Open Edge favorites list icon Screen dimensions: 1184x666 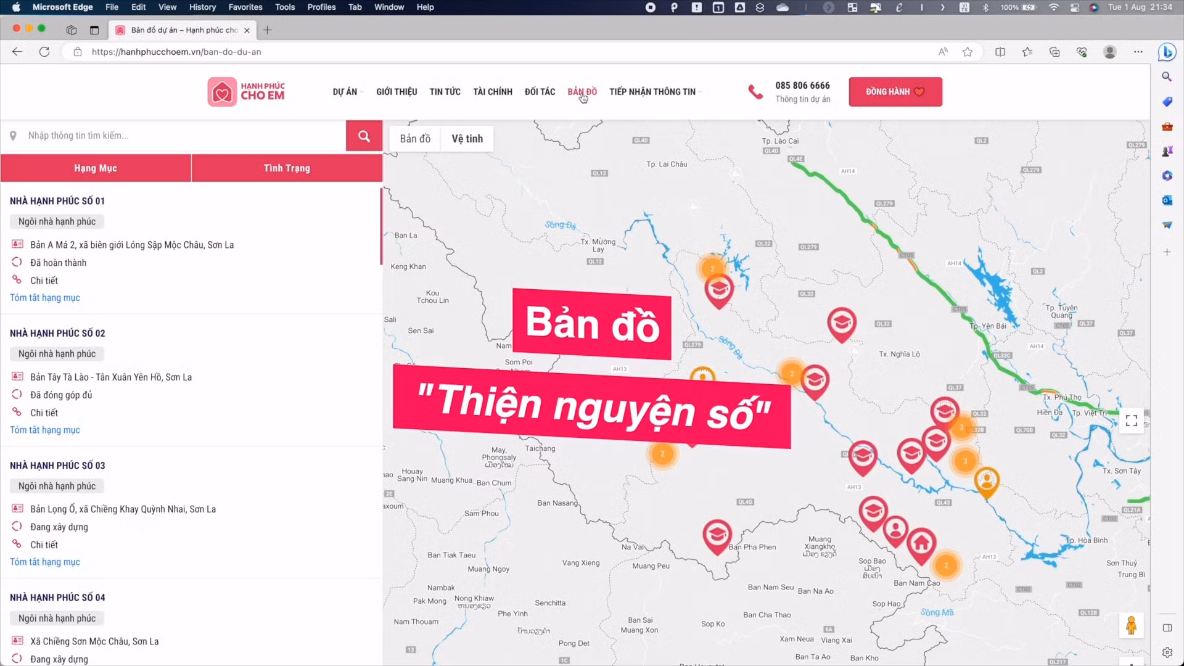(1027, 52)
